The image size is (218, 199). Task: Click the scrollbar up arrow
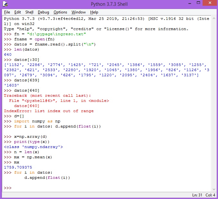214,19
